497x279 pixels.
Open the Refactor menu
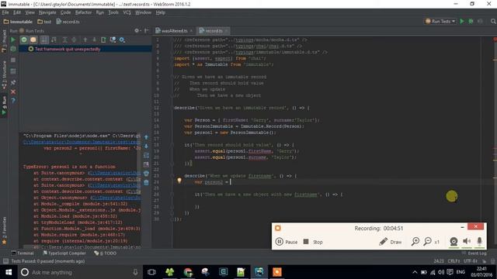tap(83, 12)
